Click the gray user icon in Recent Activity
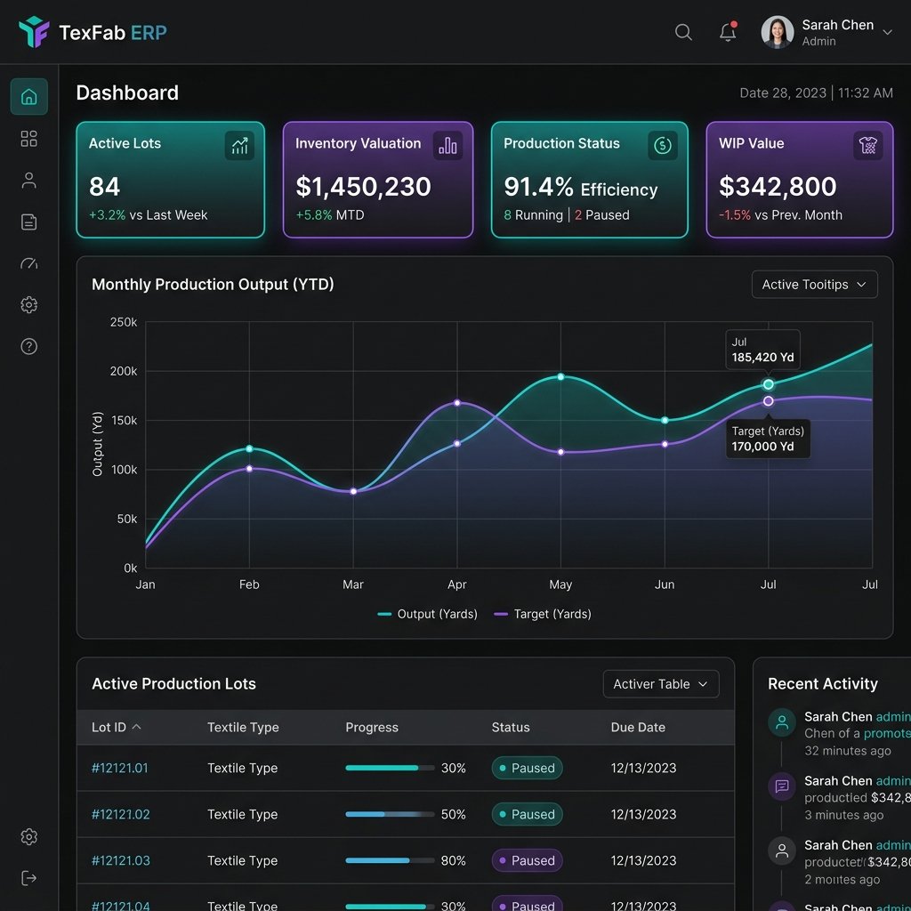 coord(782,851)
